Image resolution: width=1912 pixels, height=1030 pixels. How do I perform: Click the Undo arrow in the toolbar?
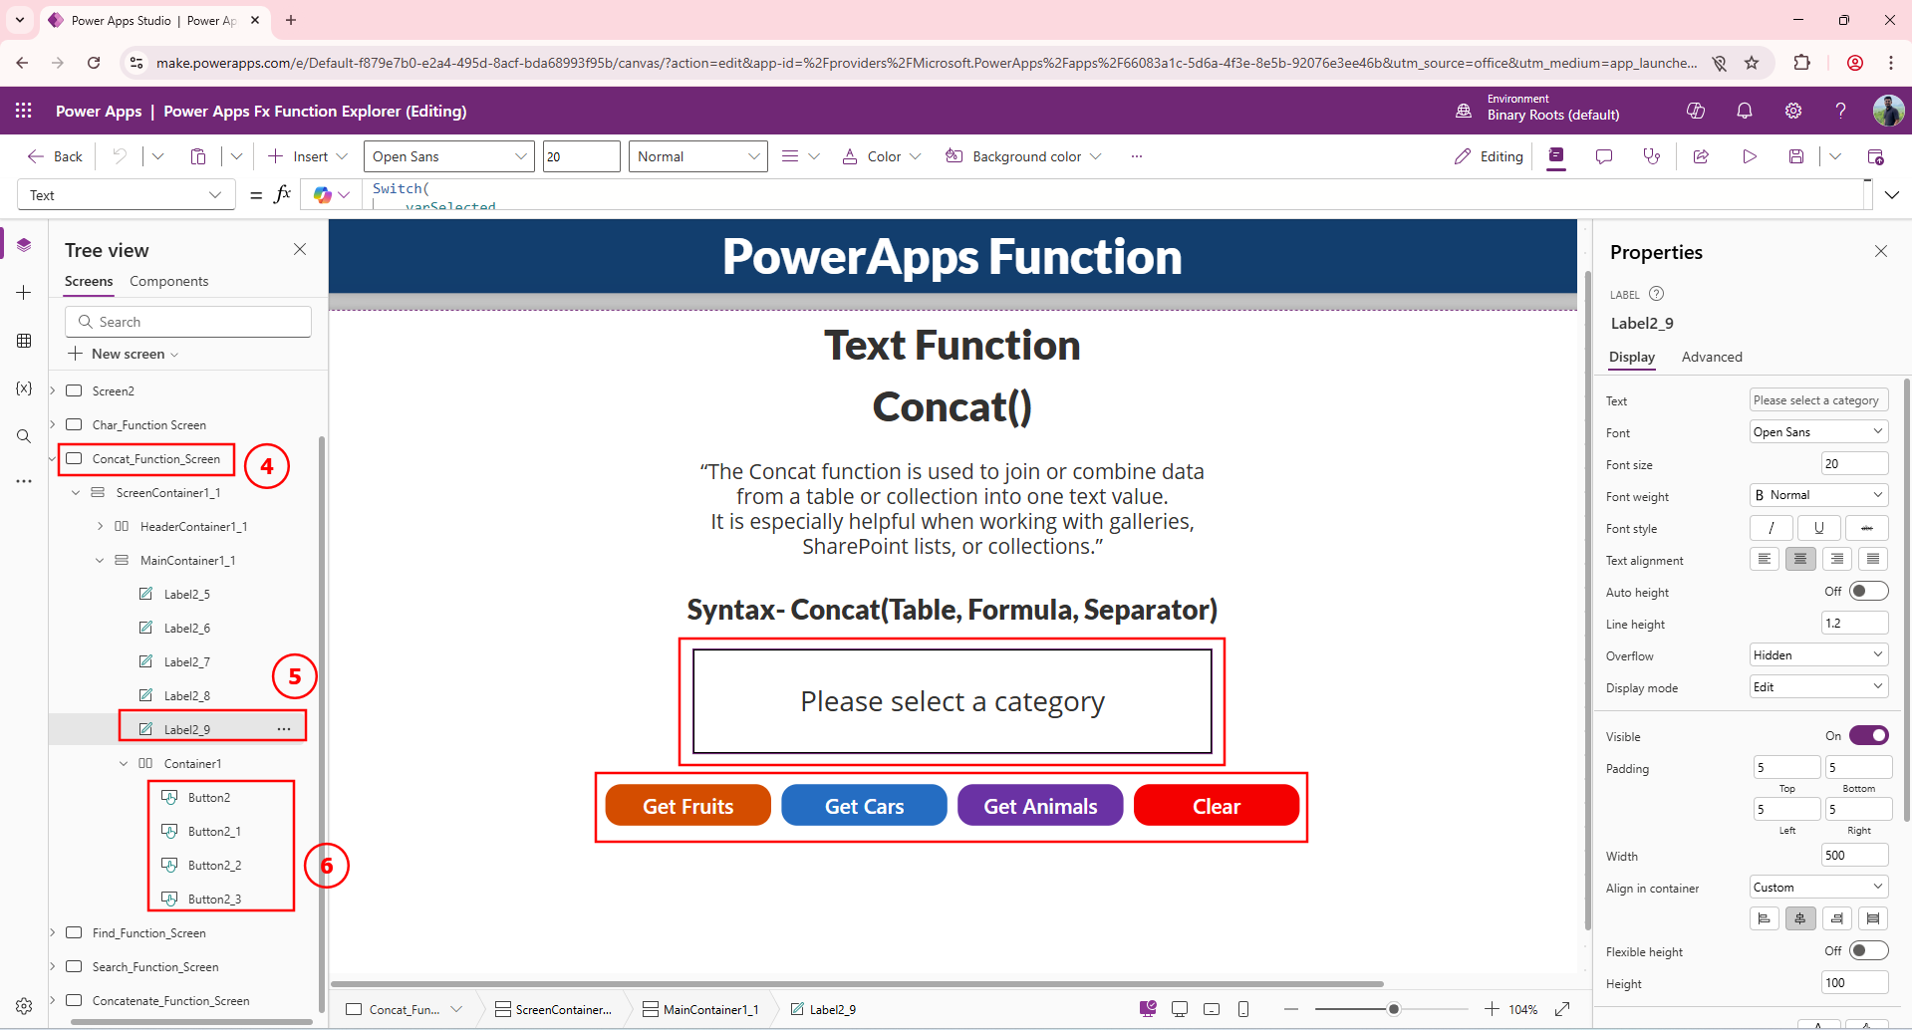120,156
